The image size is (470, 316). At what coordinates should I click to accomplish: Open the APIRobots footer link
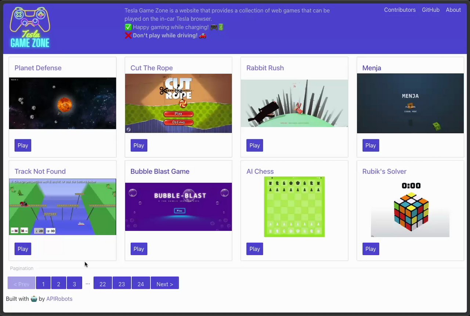pos(59,299)
